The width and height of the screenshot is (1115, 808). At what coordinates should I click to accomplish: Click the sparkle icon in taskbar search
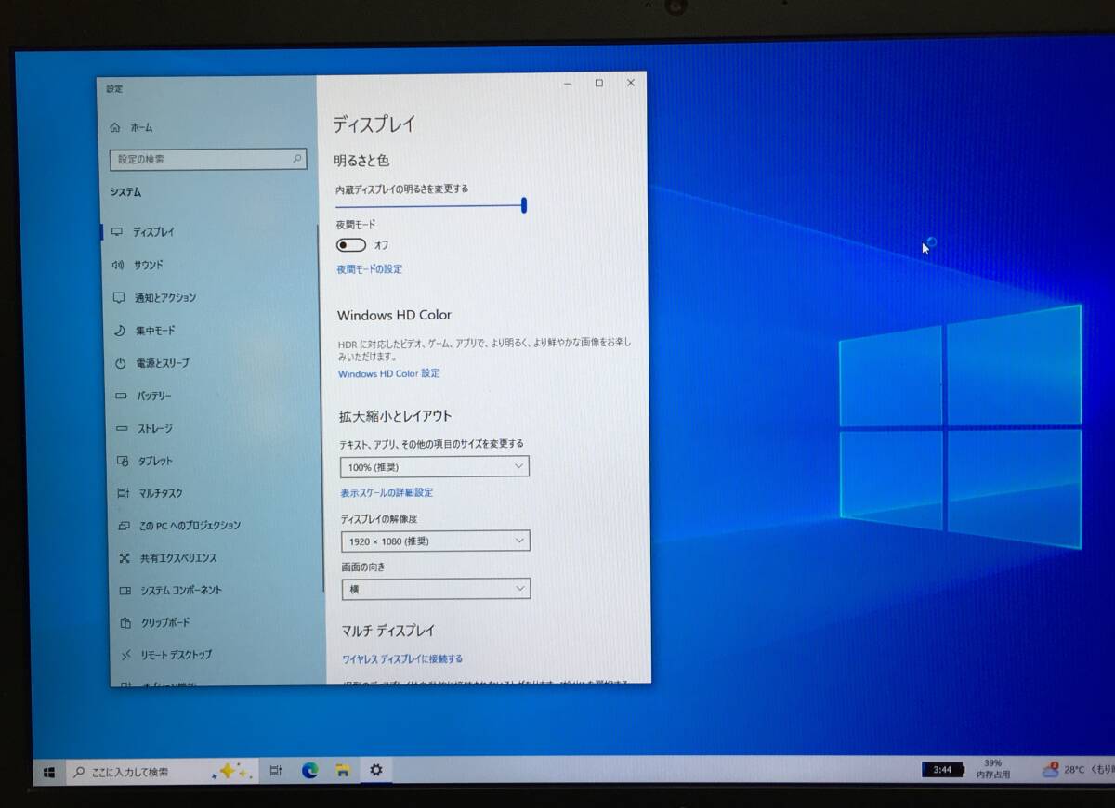click(x=230, y=771)
